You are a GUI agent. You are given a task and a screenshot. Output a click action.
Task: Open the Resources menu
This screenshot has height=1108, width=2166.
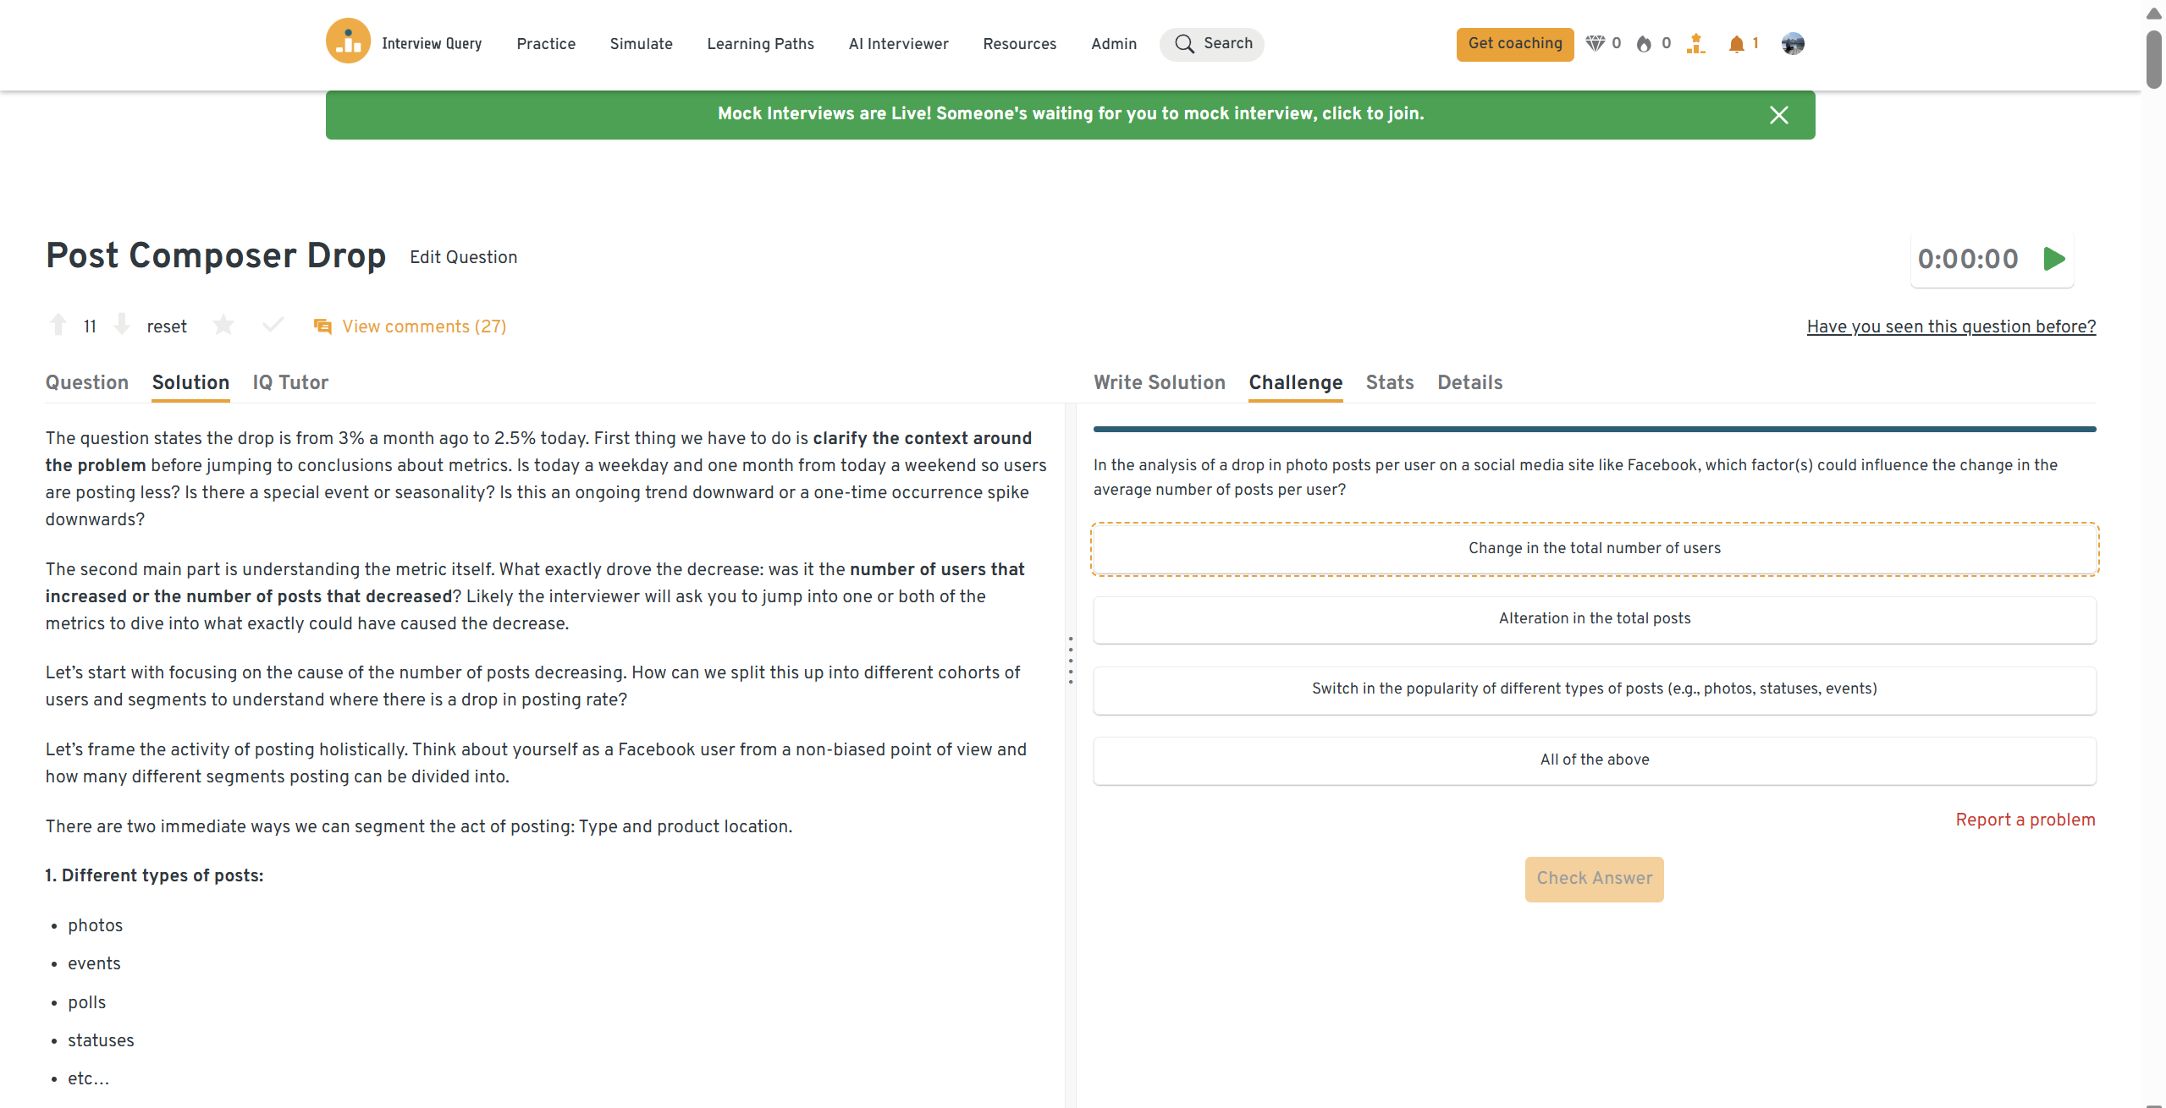click(1019, 44)
